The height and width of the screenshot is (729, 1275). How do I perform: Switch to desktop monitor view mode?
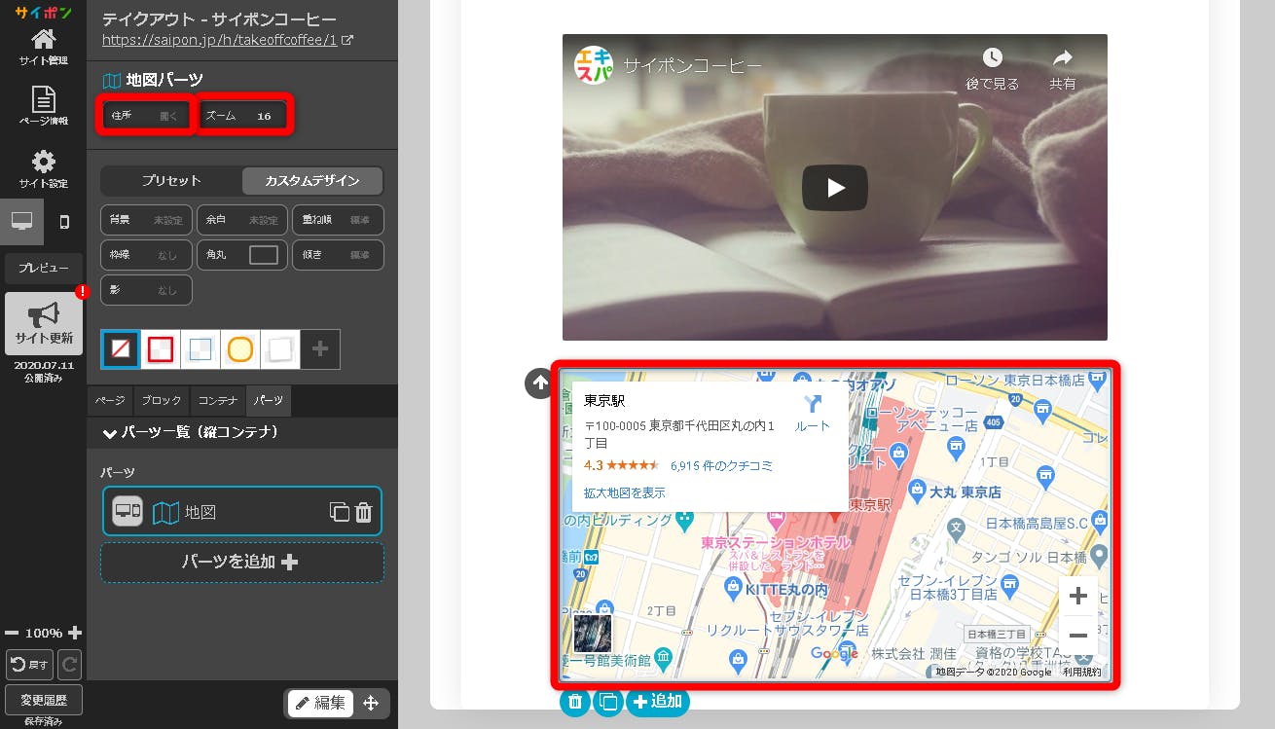click(21, 222)
